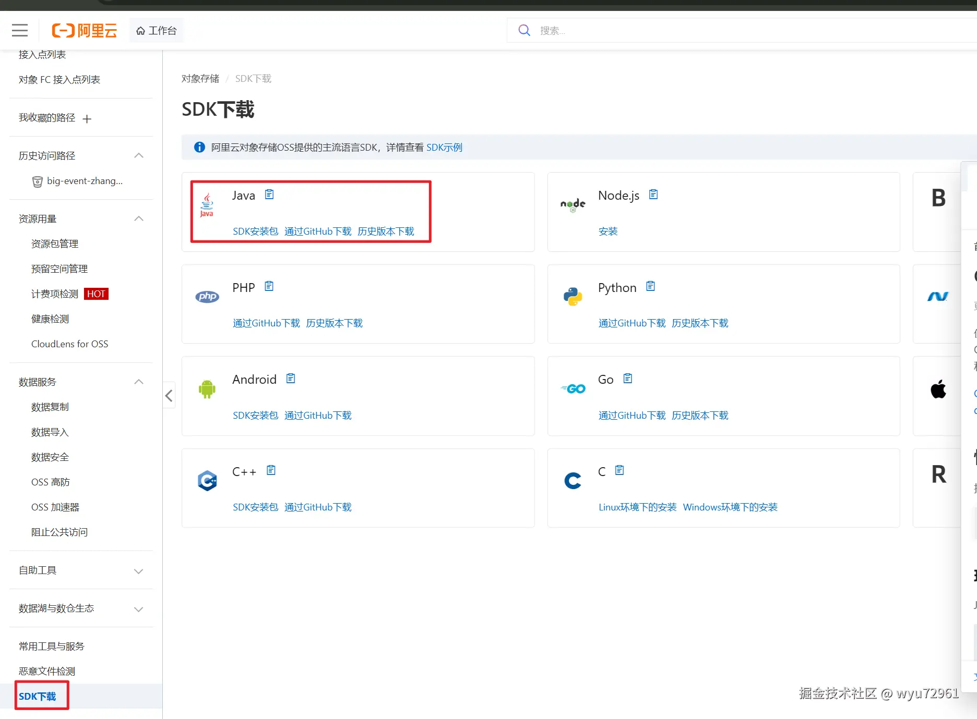This screenshot has width=977, height=719.
Task: Click the search magnifier icon
Action: (x=524, y=30)
